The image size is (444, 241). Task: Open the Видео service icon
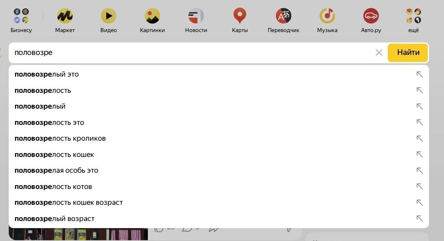[x=108, y=16]
